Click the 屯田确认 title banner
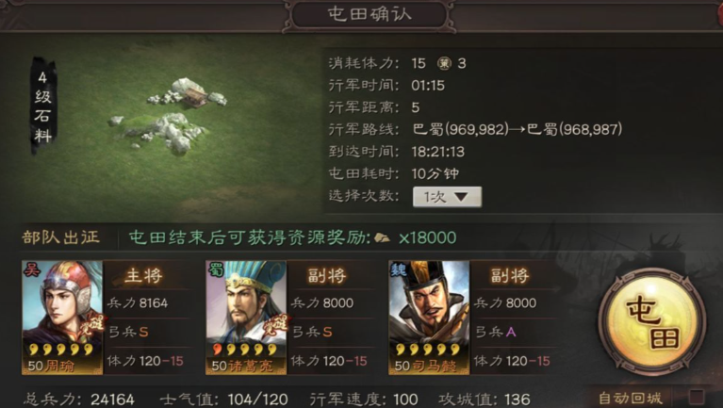Image resolution: width=723 pixels, height=408 pixels. tap(370, 15)
